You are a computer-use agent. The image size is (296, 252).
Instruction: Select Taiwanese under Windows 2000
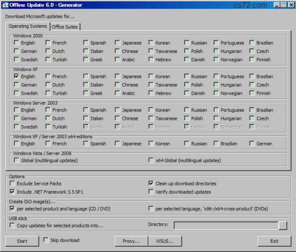pos(151,51)
